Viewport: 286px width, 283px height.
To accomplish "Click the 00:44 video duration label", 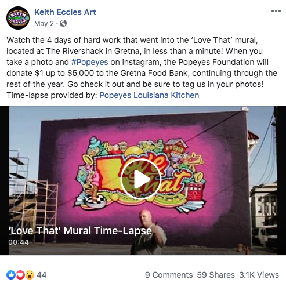I will click(19, 242).
